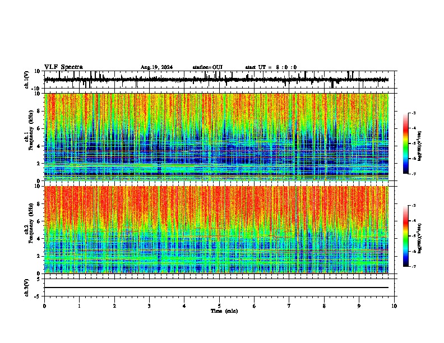Click the ch.2 colorbar log(PSD) unit label
444x343 pixels.
click(x=420, y=238)
